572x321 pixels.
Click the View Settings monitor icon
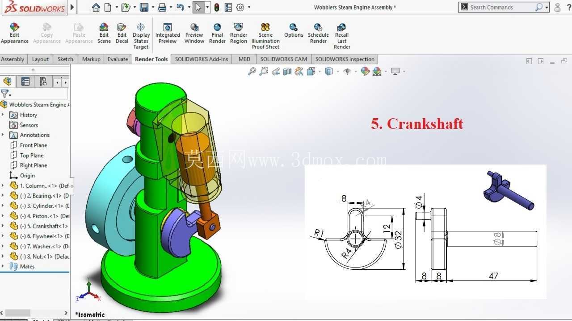395,71
